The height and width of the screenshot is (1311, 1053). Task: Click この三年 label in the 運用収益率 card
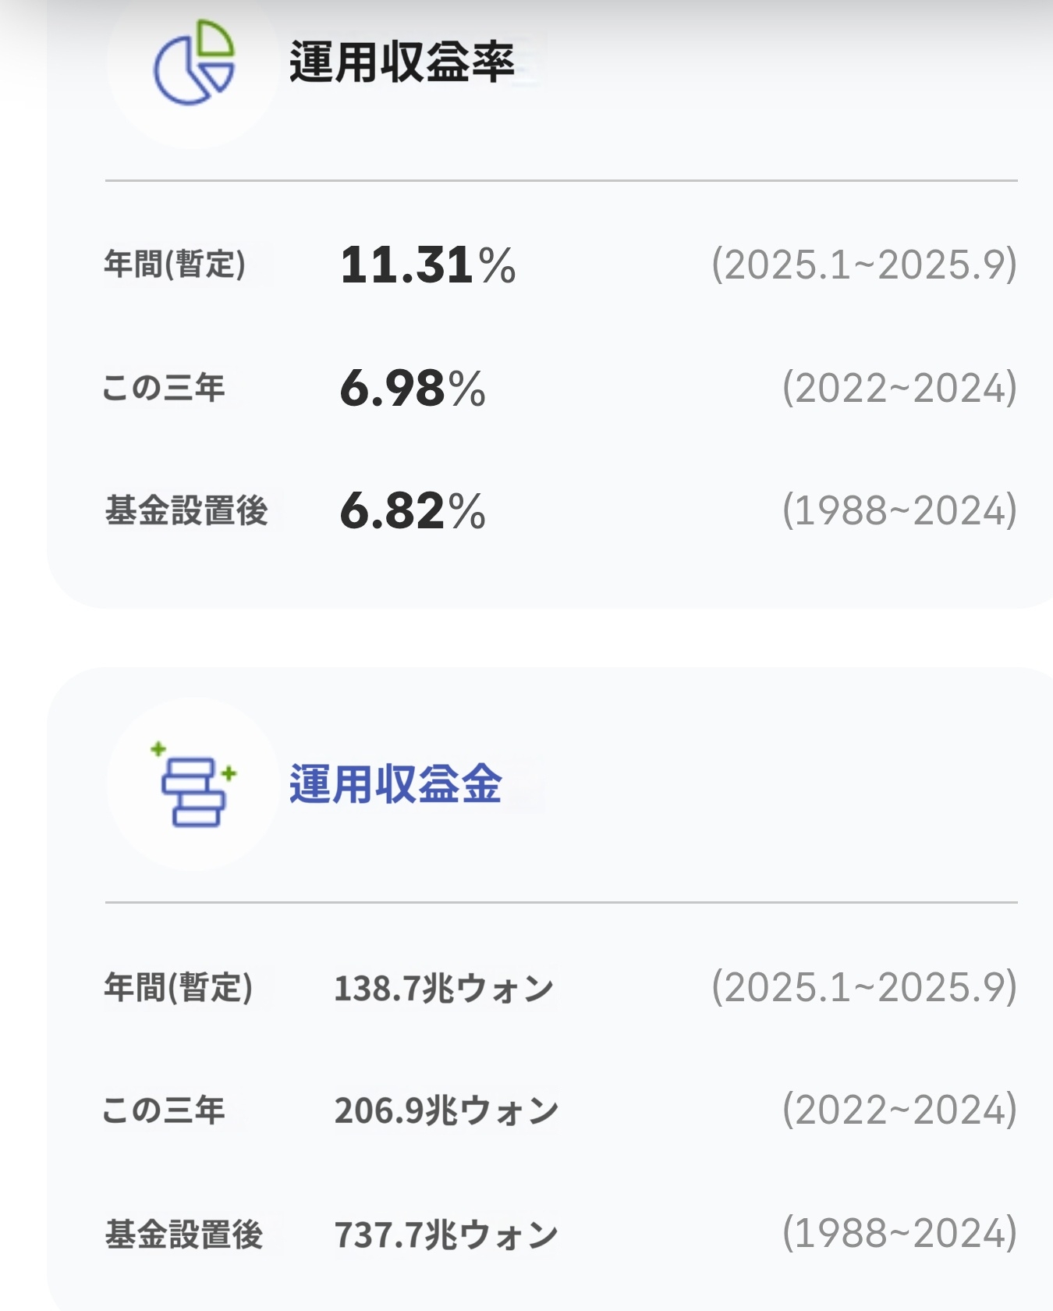tap(164, 388)
